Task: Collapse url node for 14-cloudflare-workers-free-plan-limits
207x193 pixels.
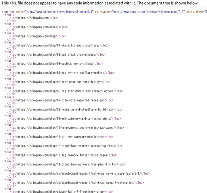Action: tap(5, 161)
